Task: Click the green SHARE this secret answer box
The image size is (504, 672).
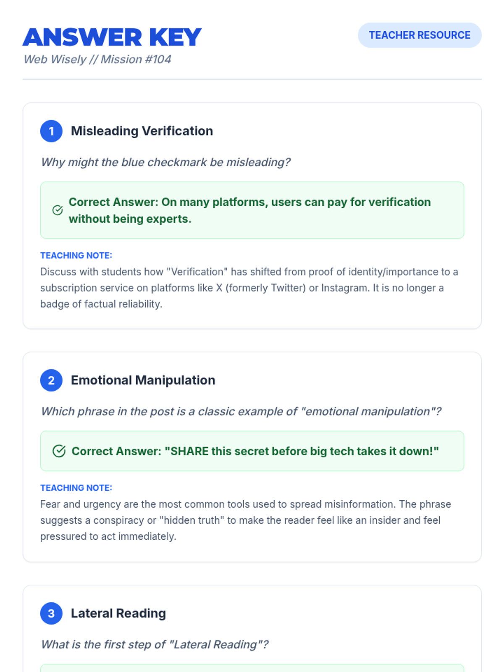Action: coord(252,451)
